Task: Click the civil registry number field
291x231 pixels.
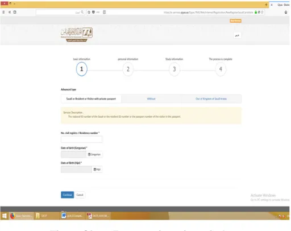Action: tap(82, 139)
